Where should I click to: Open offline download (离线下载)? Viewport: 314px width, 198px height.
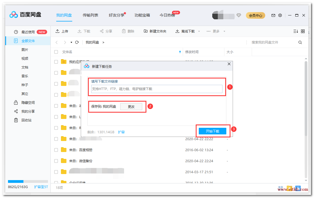point(185,31)
